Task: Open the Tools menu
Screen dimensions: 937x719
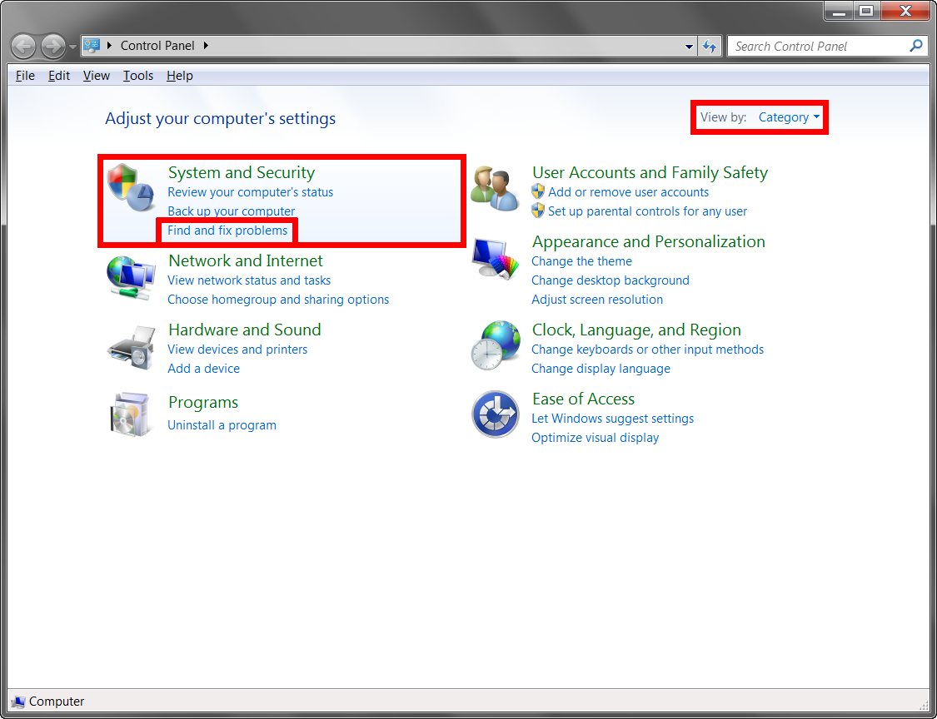Action: [x=138, y=76]
